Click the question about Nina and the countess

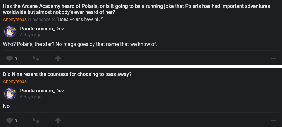[67, 74]
